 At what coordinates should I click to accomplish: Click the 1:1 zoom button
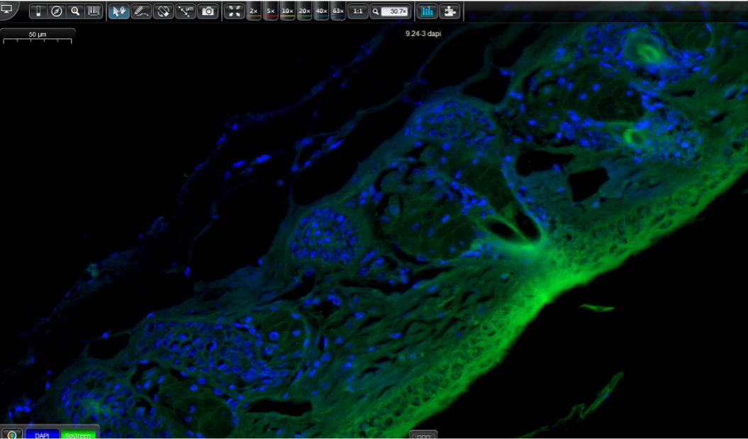coord(358,11)
